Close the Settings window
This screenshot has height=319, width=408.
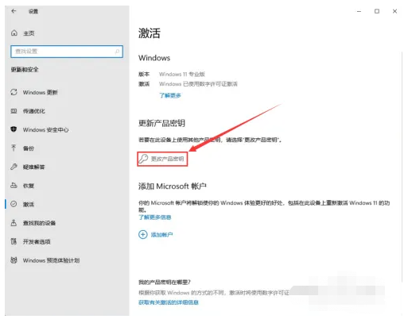coord(394,11)
